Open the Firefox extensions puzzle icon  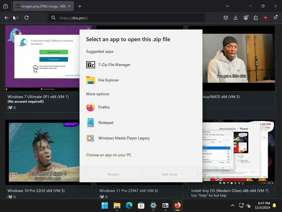click(x=256, y=18)
